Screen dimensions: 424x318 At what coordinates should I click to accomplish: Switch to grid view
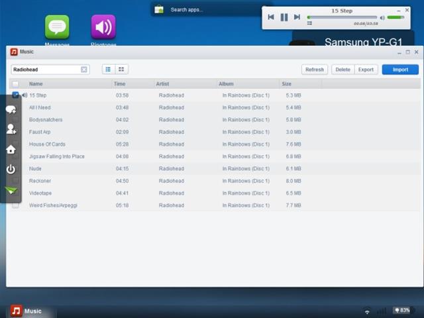[x=121, y=70]
